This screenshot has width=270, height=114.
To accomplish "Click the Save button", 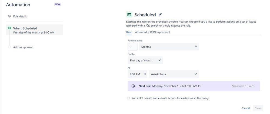I will point(258,108).
